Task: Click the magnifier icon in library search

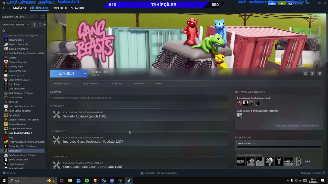Action: (x=4, y=31)
